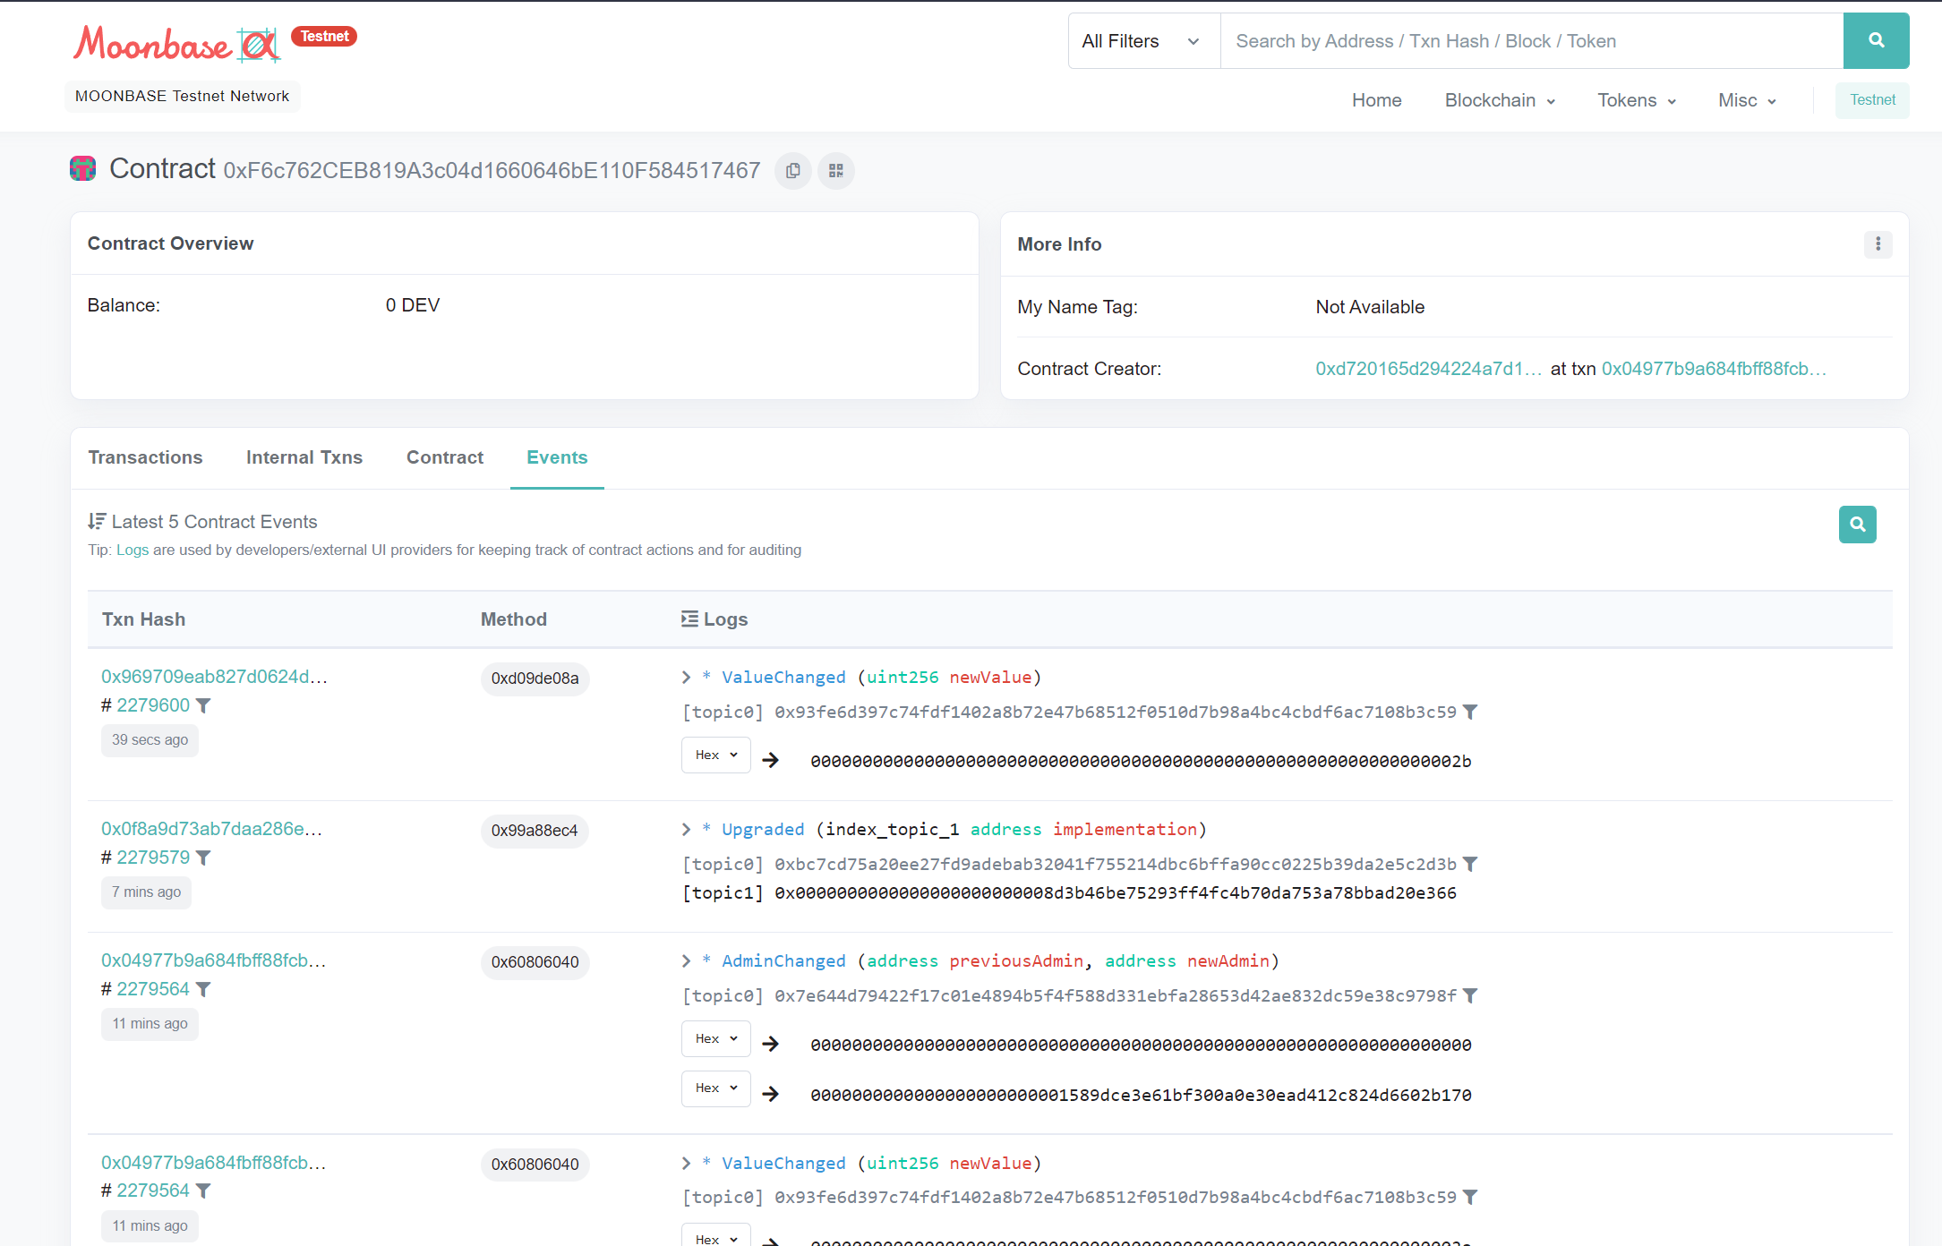
Task: Filter events by block 2279579
Action: click(204, 858)
